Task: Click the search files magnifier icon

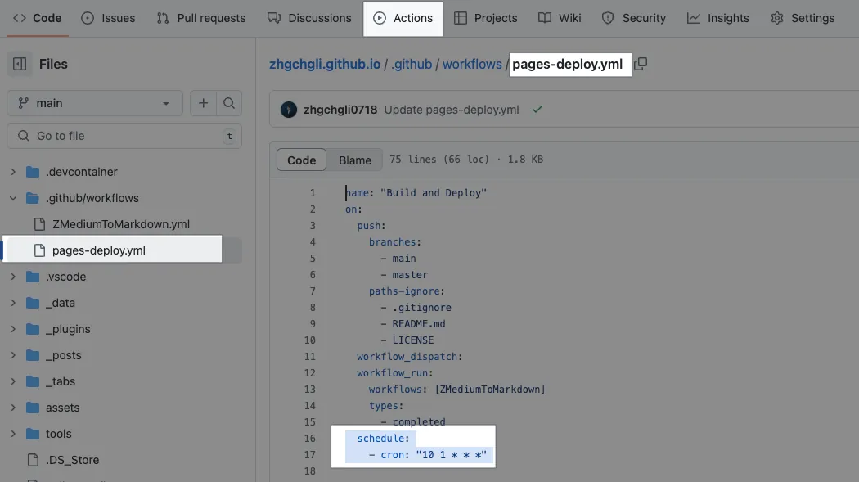Action: pos(229,103)
